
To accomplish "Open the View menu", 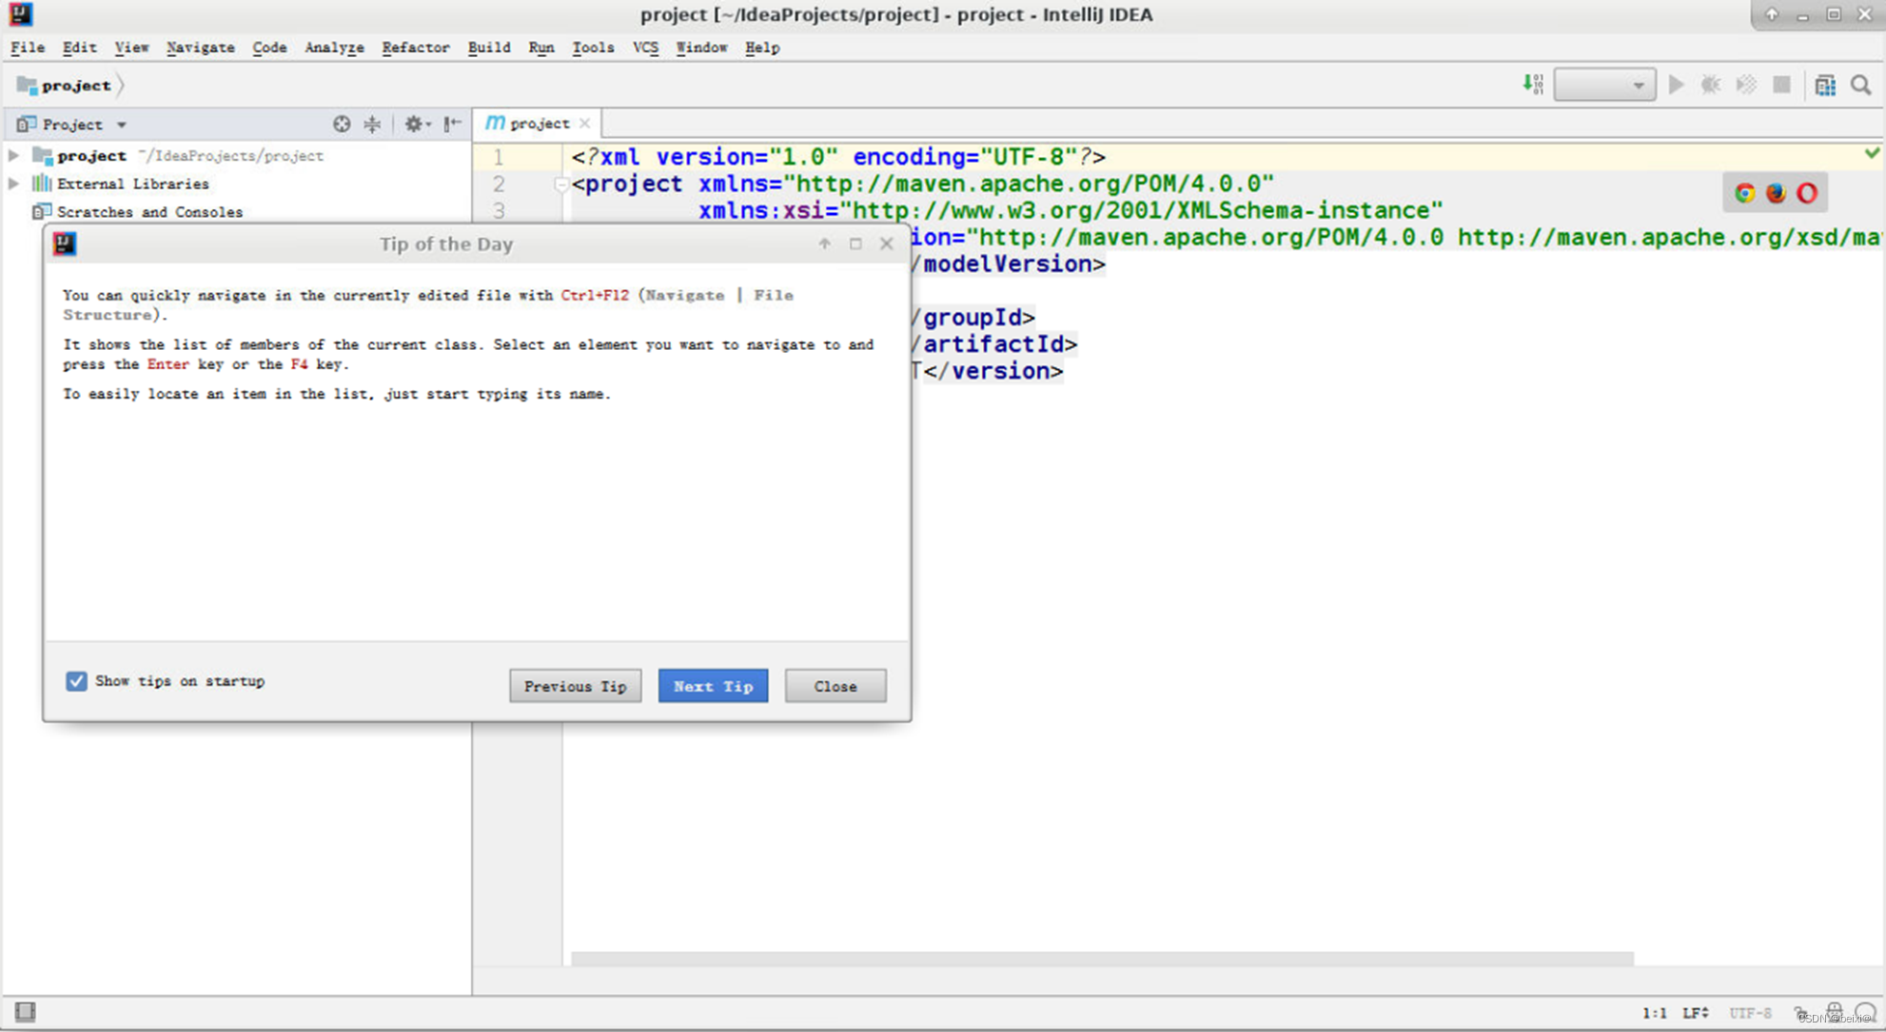I will (x=131, y=48).
